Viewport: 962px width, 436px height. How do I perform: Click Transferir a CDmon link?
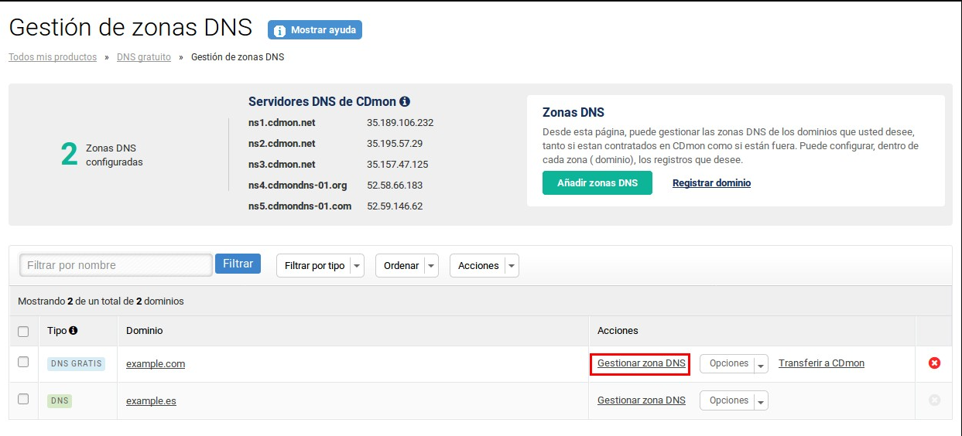pos(821,363)
